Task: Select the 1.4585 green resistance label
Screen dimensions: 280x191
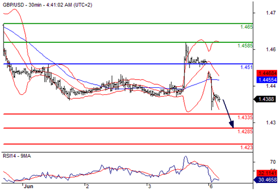Action: coord(245,45)
